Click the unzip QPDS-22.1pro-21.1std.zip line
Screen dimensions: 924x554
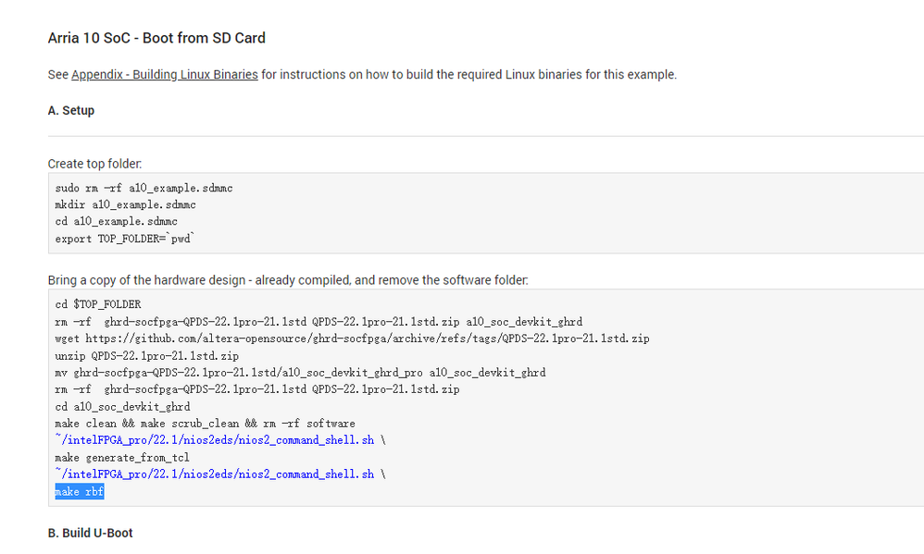point(147,355)
